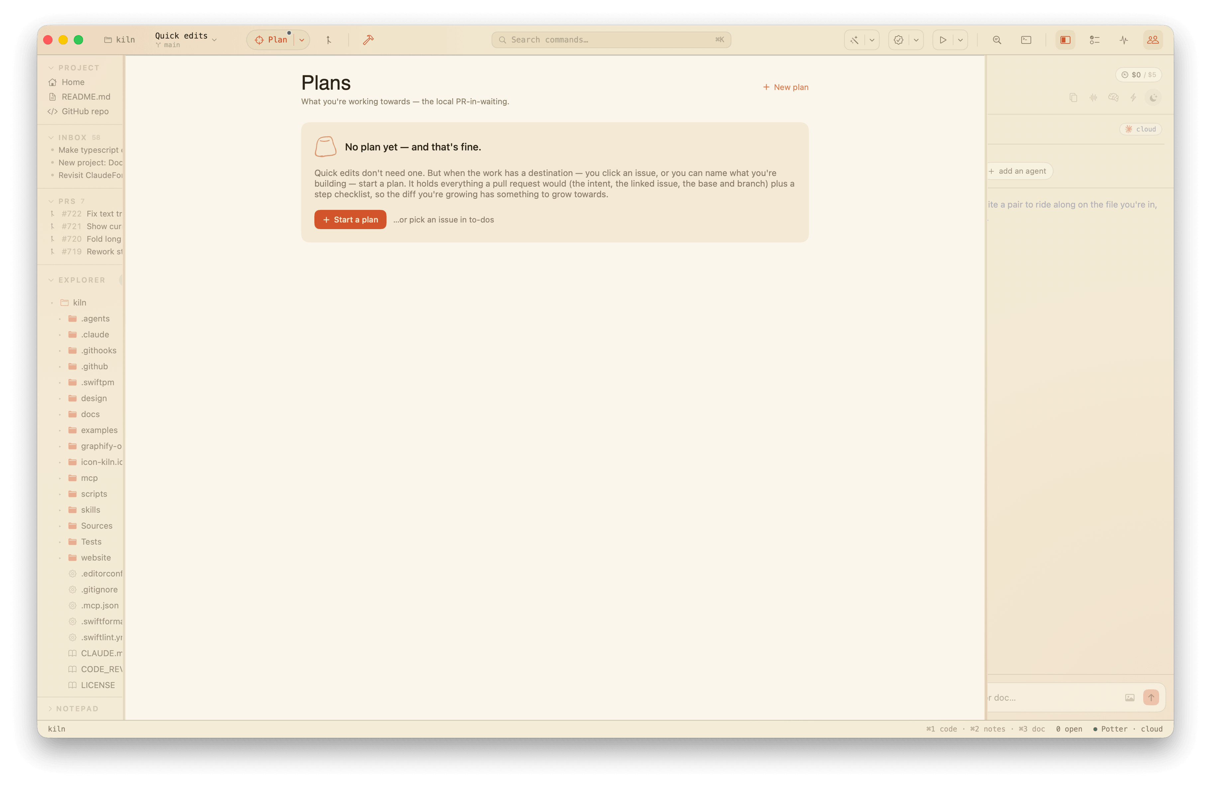The image size is (1211, 787).
Task: Click the send arrow button in message box
Action: click(1151, 698)
